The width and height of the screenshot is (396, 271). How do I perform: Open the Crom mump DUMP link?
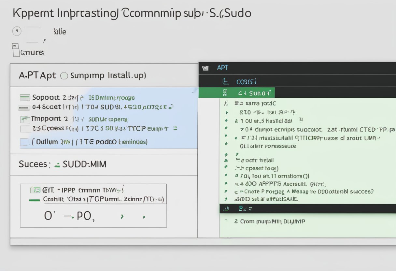point(270,221)
